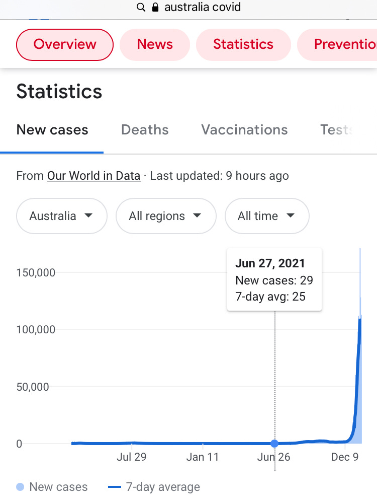Screen dimensions: 377x504
Task: Switch to the Deaths tab
Action: tap(145, 130)
